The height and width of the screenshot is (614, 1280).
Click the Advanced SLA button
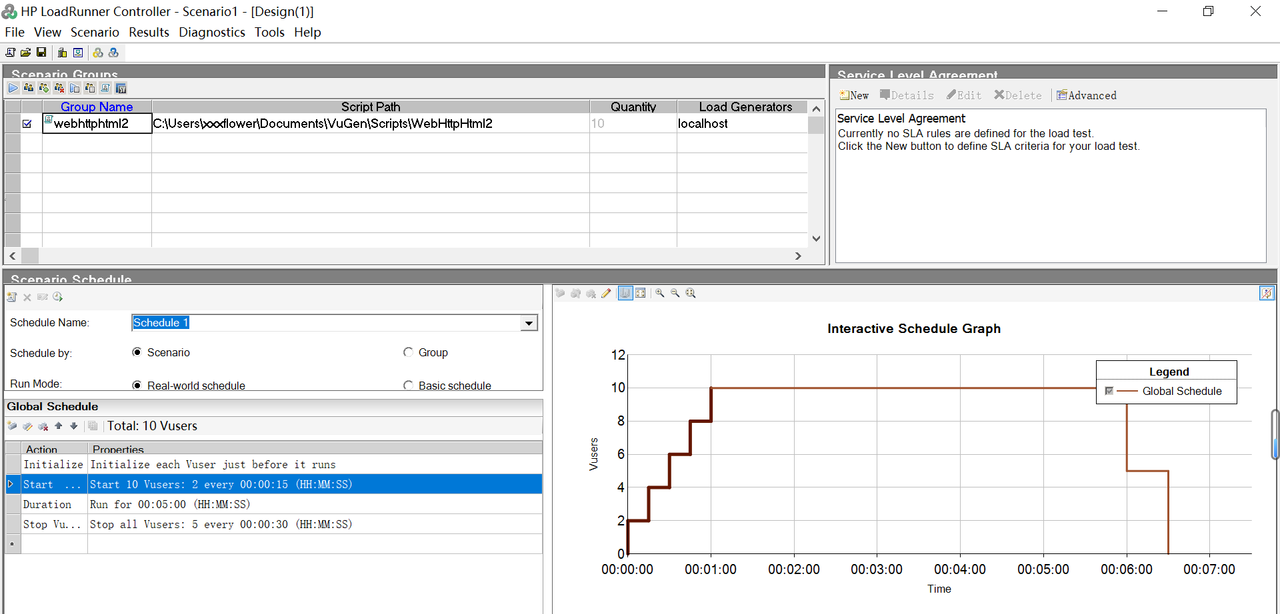1087,95
